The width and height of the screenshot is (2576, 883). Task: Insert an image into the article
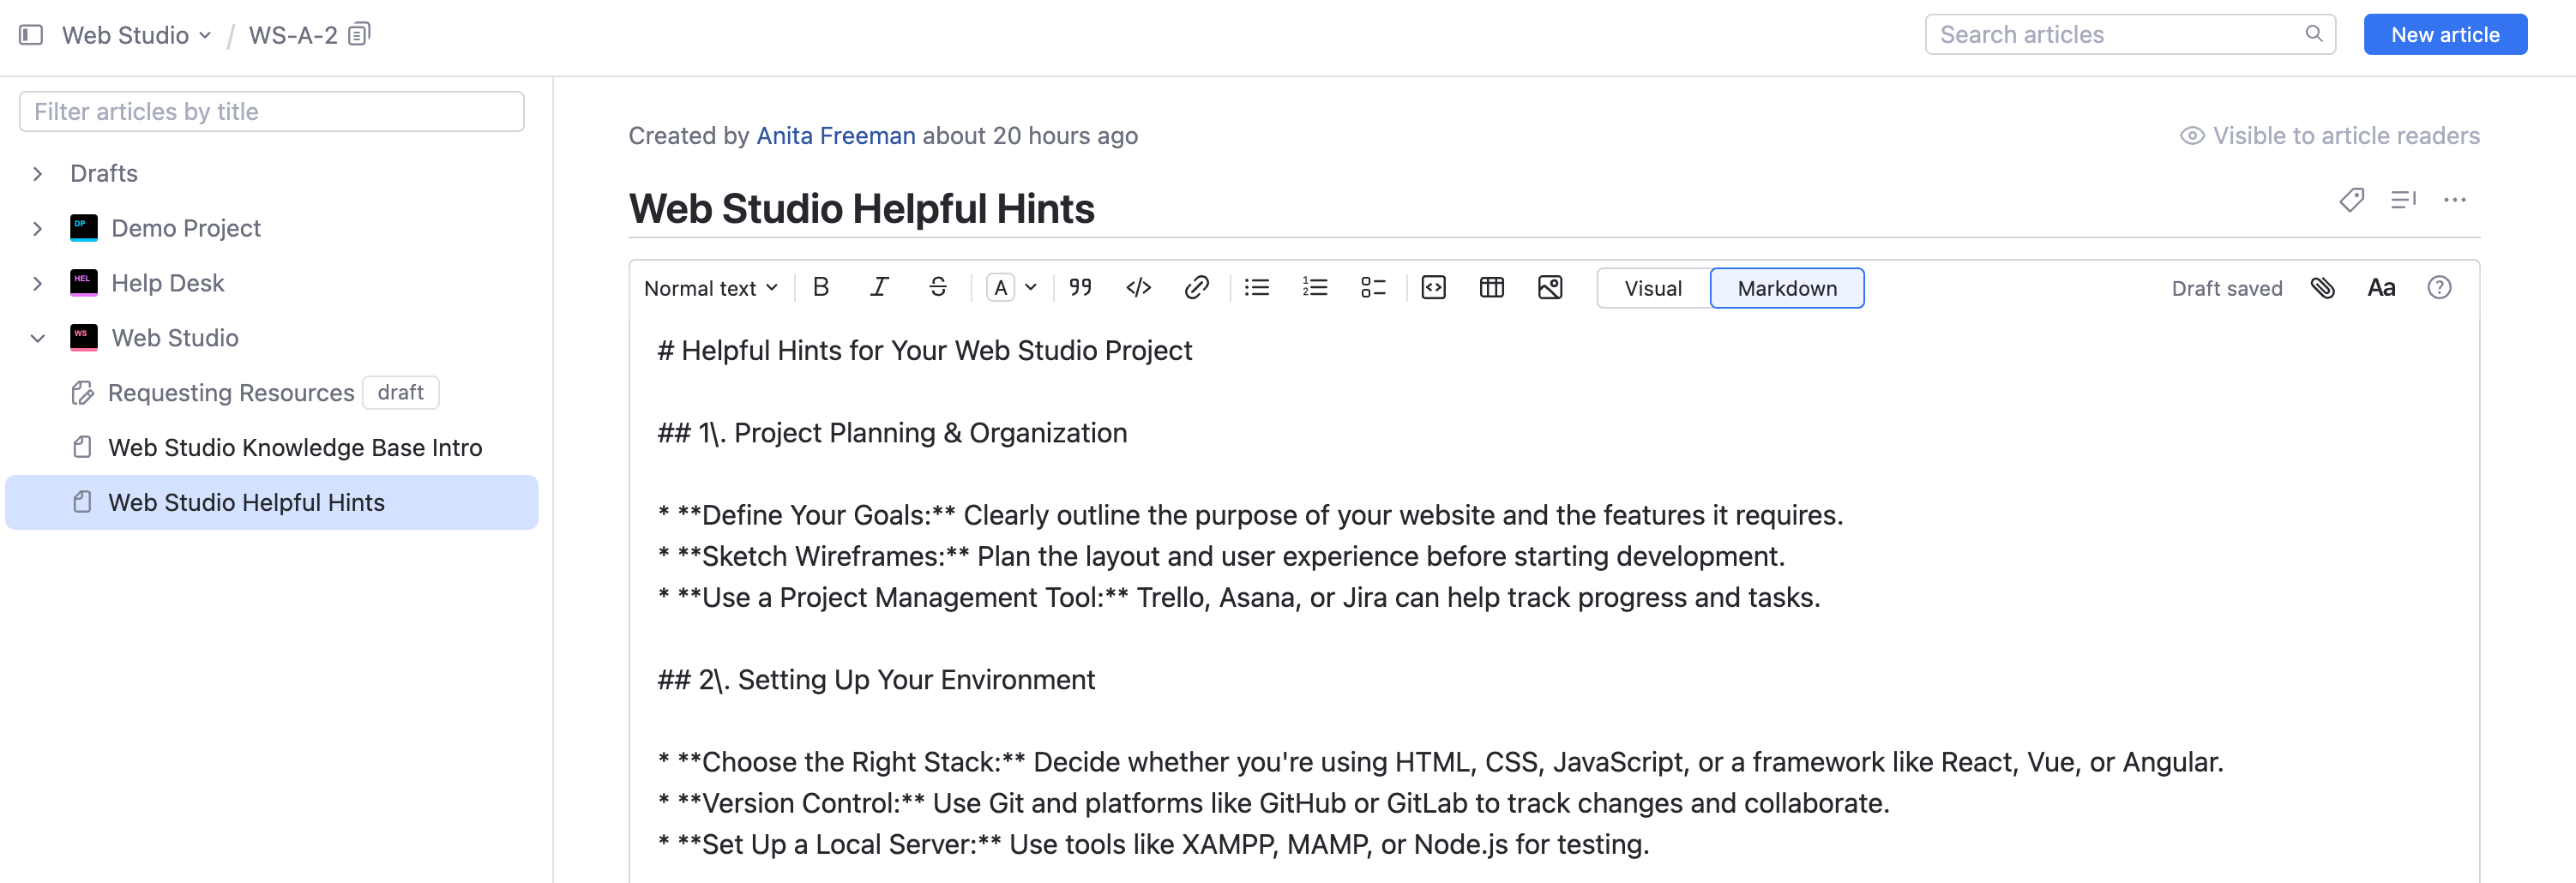pyautogui.click(x=1550, y=288)
